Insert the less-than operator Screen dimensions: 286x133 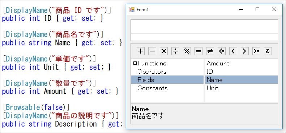(x=233, y=51)
